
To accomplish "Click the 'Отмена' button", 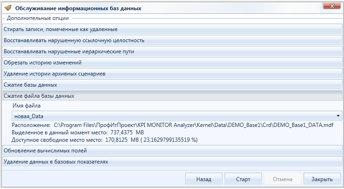I will point(283,179).
